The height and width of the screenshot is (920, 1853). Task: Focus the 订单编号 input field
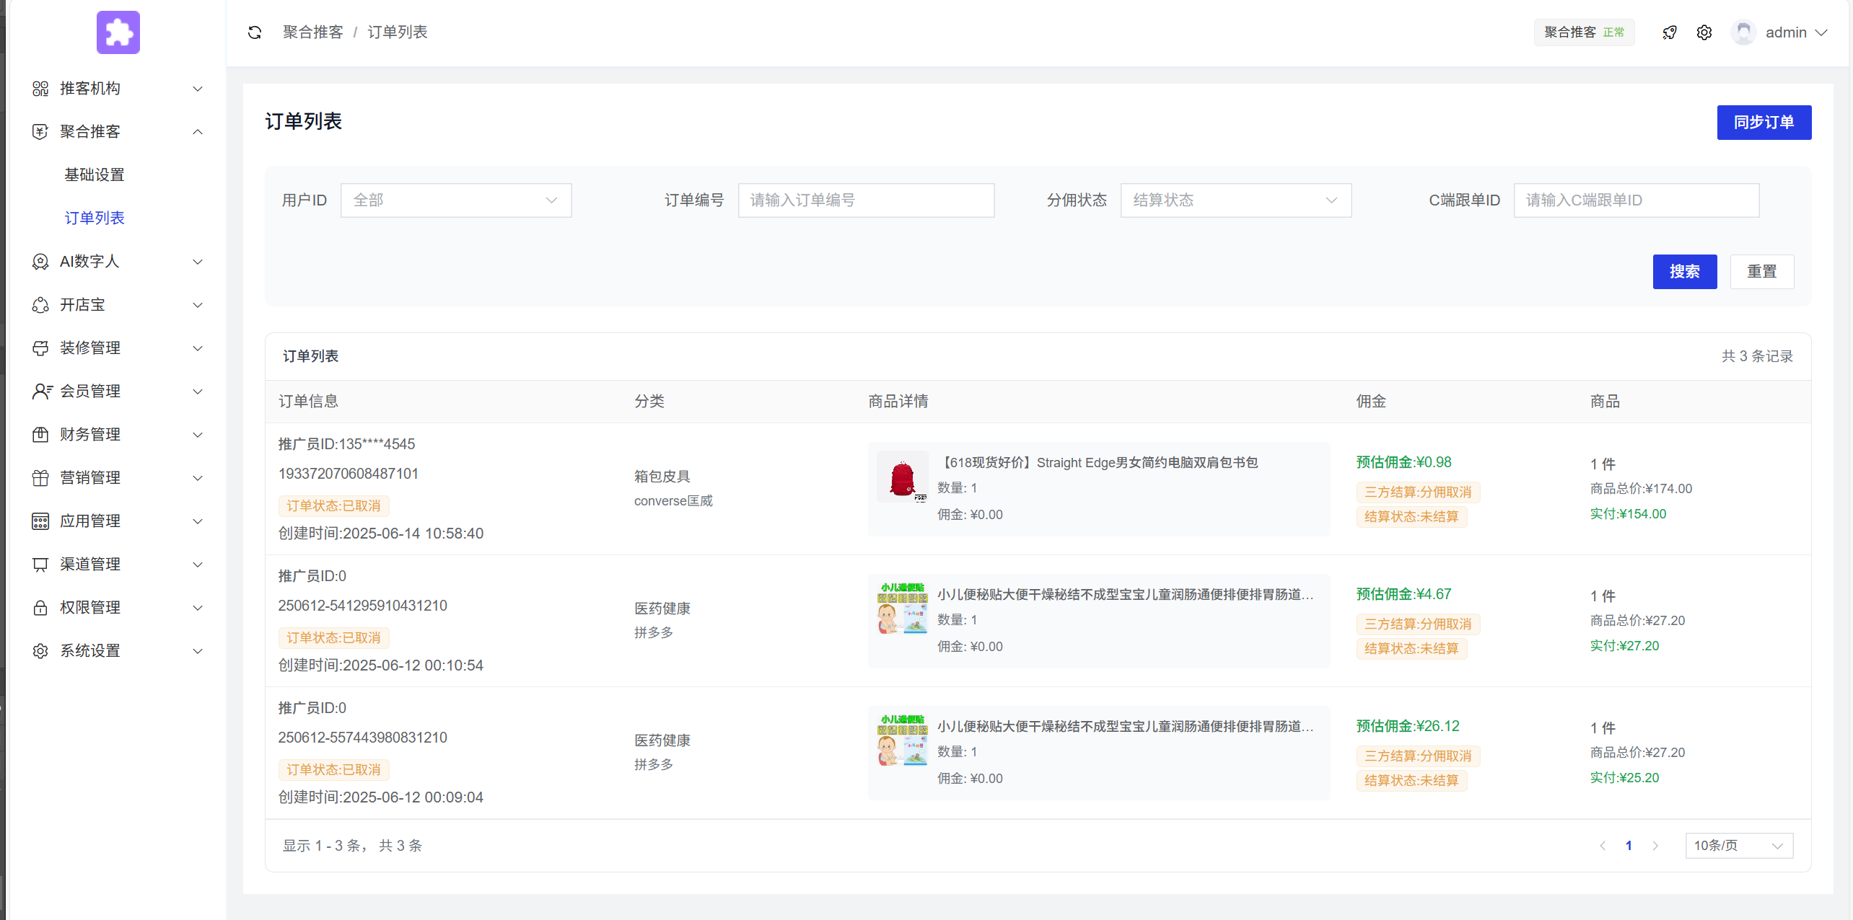tap(865, 200)
